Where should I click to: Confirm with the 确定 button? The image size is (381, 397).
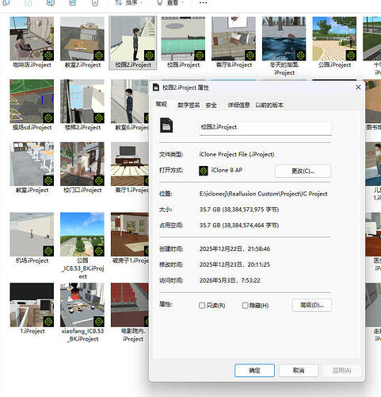pyautogui.click(x=254, y=370)
